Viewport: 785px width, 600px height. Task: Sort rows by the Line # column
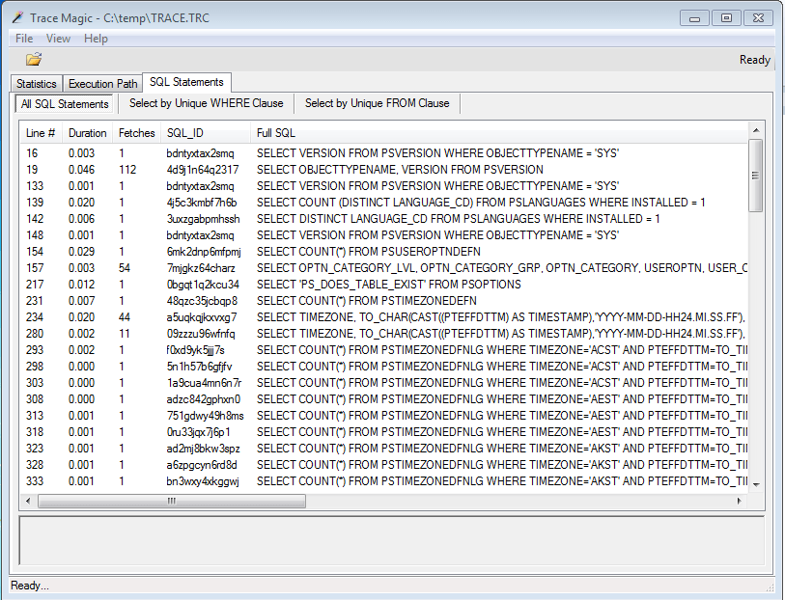tap(40, 133)
